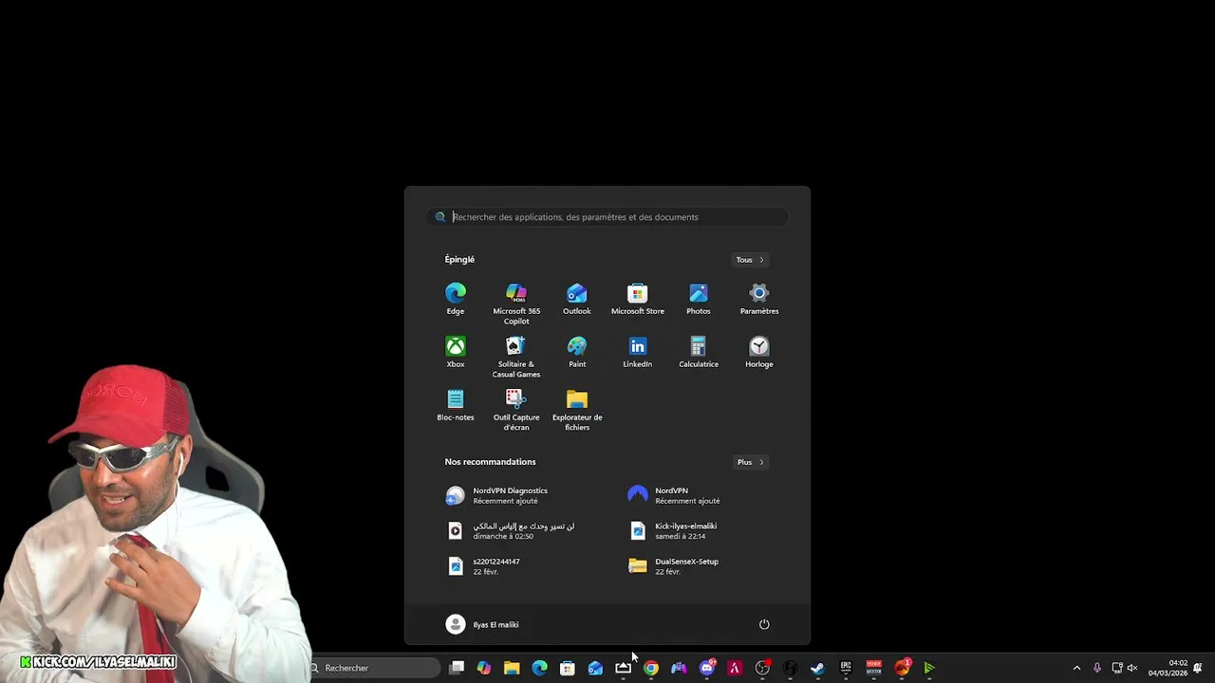Open the LinkedIn pinned app
Screen dimensions: 1215x683
pyautogui.click(x=638, y=351)
